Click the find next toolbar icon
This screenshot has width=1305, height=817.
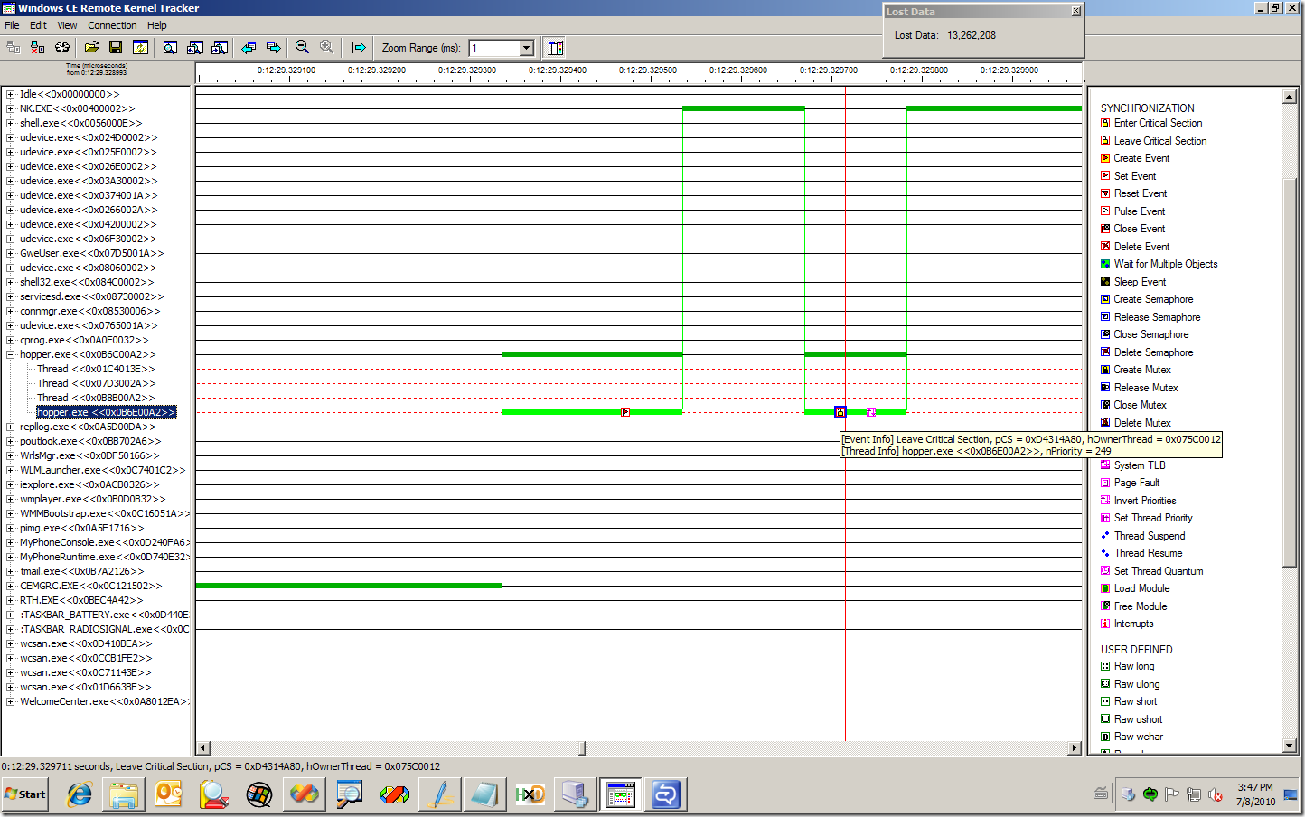pos(219,47)
